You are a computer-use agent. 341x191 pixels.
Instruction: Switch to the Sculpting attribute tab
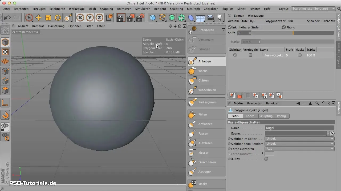tap(266, 116)
